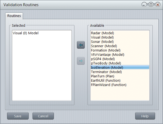163x124 pixels.
Task: Click the right arrow move button
Action: [x=81, y=61]
